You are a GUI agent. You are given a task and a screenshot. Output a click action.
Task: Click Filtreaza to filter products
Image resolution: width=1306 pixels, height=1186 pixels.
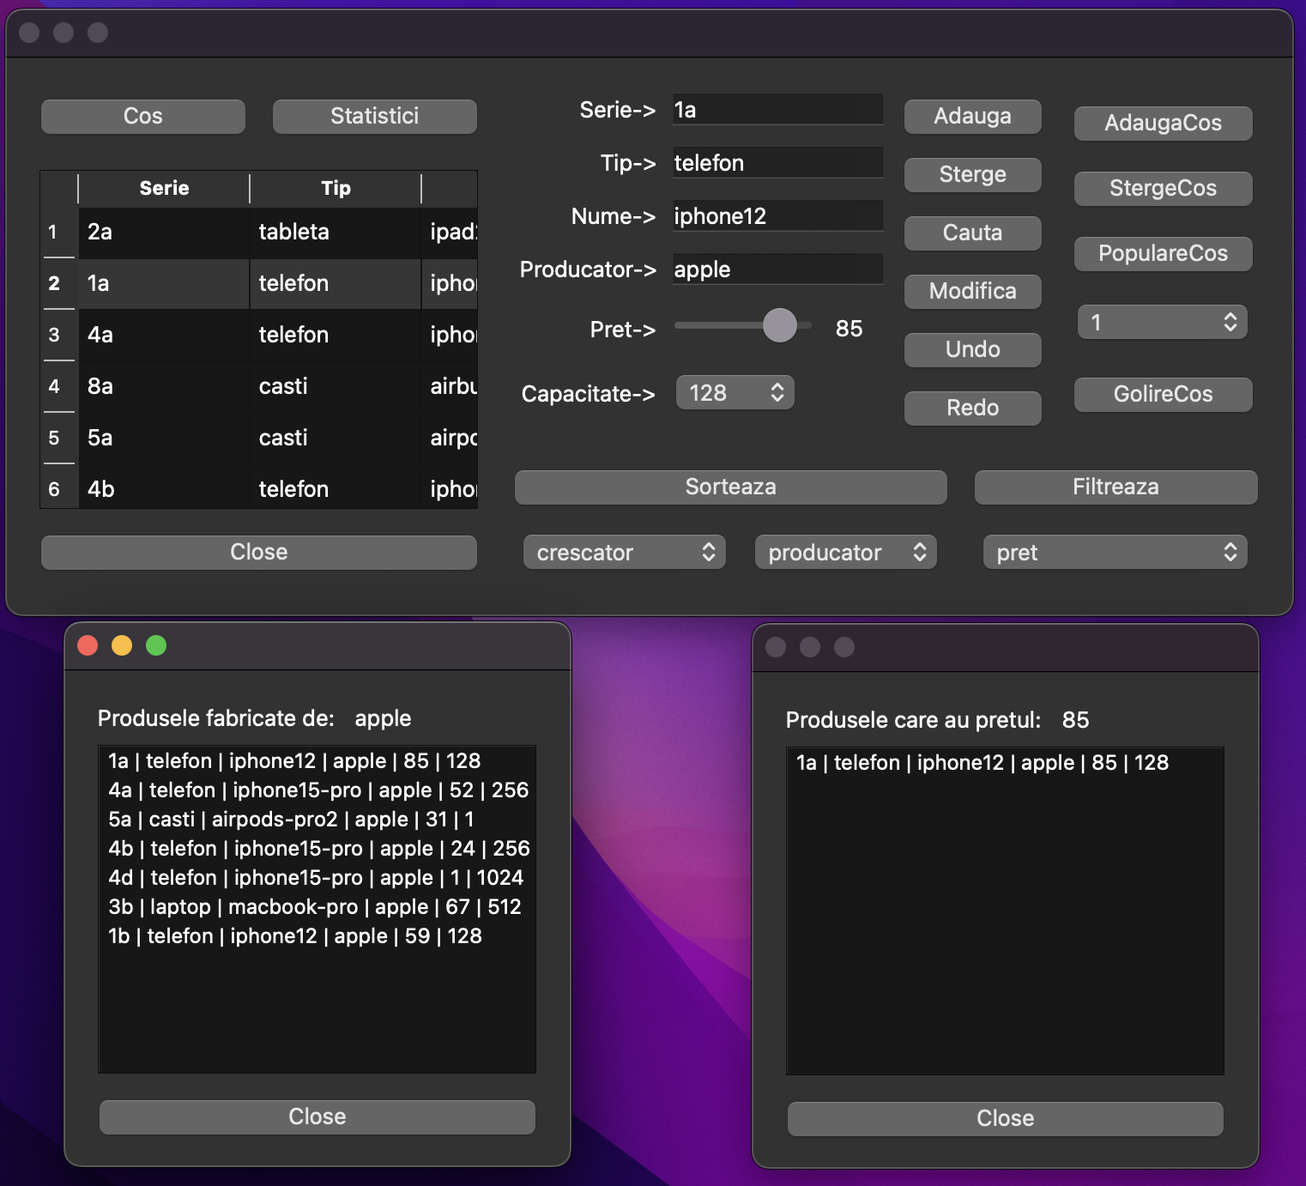1116,487
